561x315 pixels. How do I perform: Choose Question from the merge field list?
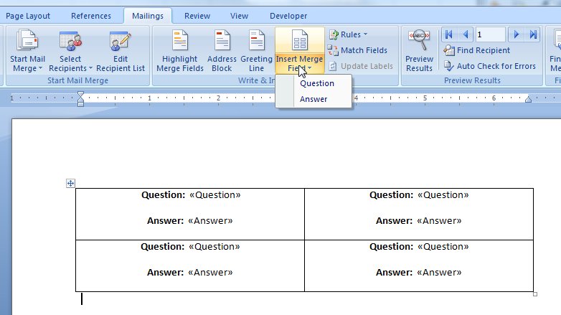coord(317,83)
